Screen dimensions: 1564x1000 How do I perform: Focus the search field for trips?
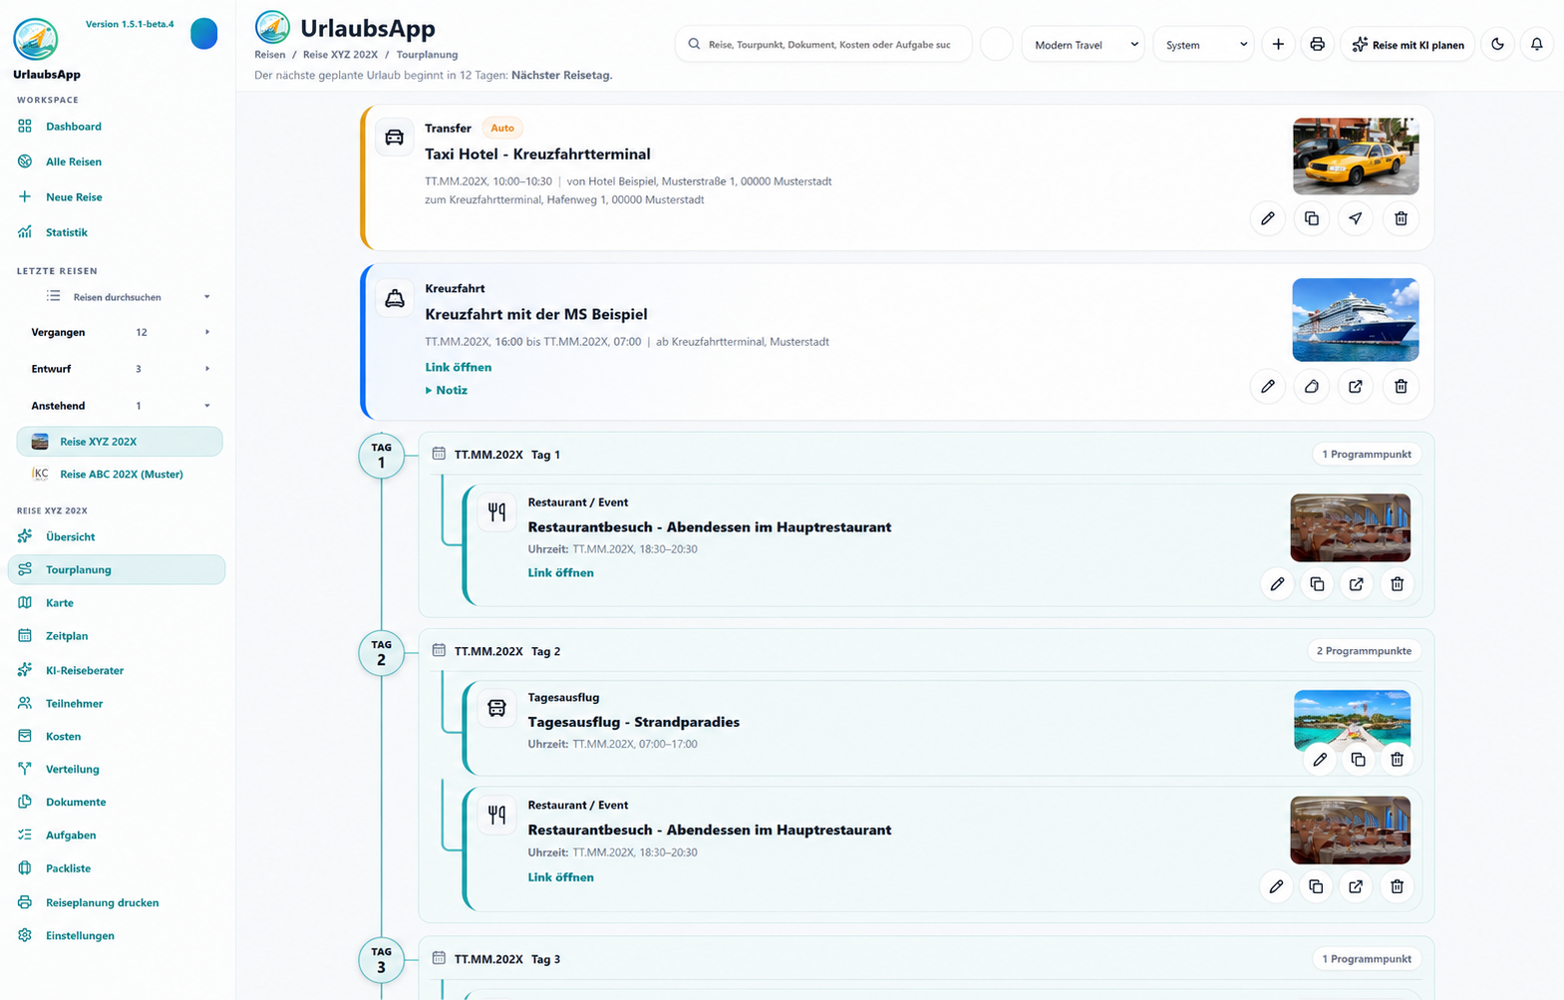coord(823,44)
